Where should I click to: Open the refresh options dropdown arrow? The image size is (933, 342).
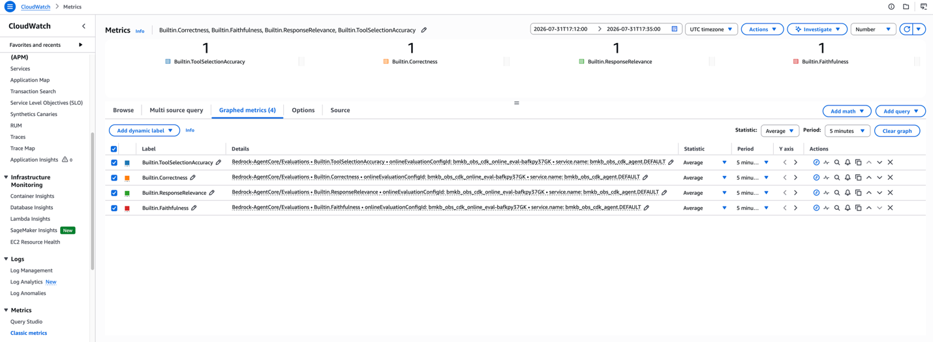coord(919,29)
